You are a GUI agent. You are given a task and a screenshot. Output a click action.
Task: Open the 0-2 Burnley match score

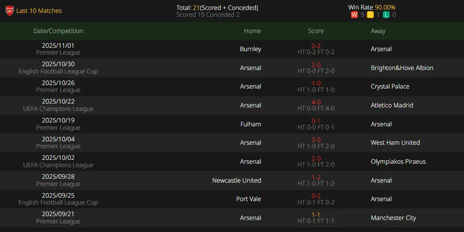click(316, 46)
